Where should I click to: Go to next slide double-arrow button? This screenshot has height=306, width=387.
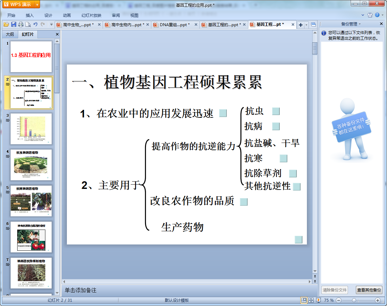[315, 281]
